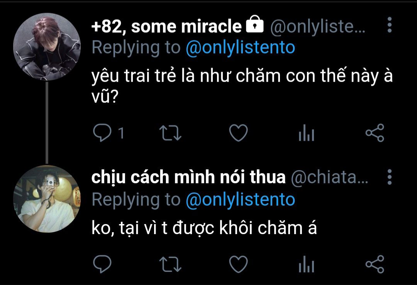Share the 'chịu cách mình nói thua' tweet

[x=375, y=264]
